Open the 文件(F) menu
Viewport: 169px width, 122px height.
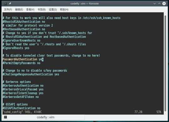click(8, 9)
